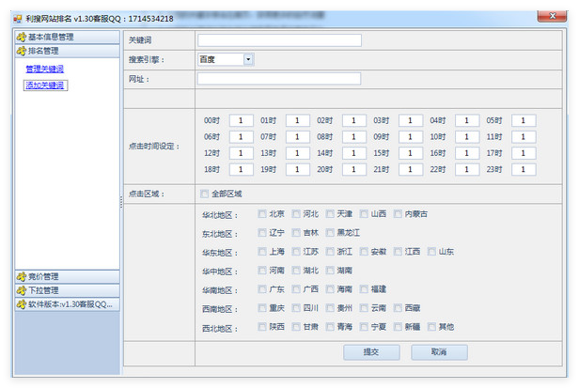579x388 pixels.
Task: Check the 吉林 checkbox
Action: click(x=296, y=233)
